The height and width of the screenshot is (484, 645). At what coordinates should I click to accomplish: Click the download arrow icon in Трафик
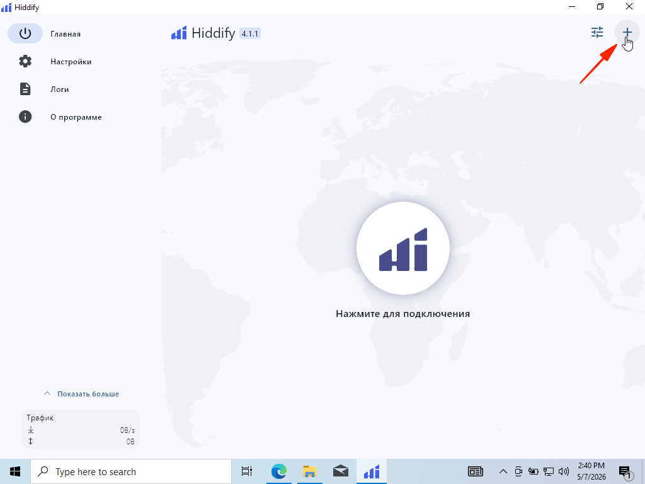coord(31,430)
